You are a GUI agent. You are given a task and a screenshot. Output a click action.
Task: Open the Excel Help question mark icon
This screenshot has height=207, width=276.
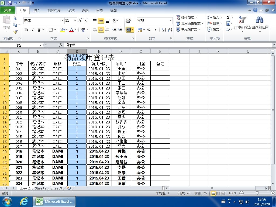[255, 10]
